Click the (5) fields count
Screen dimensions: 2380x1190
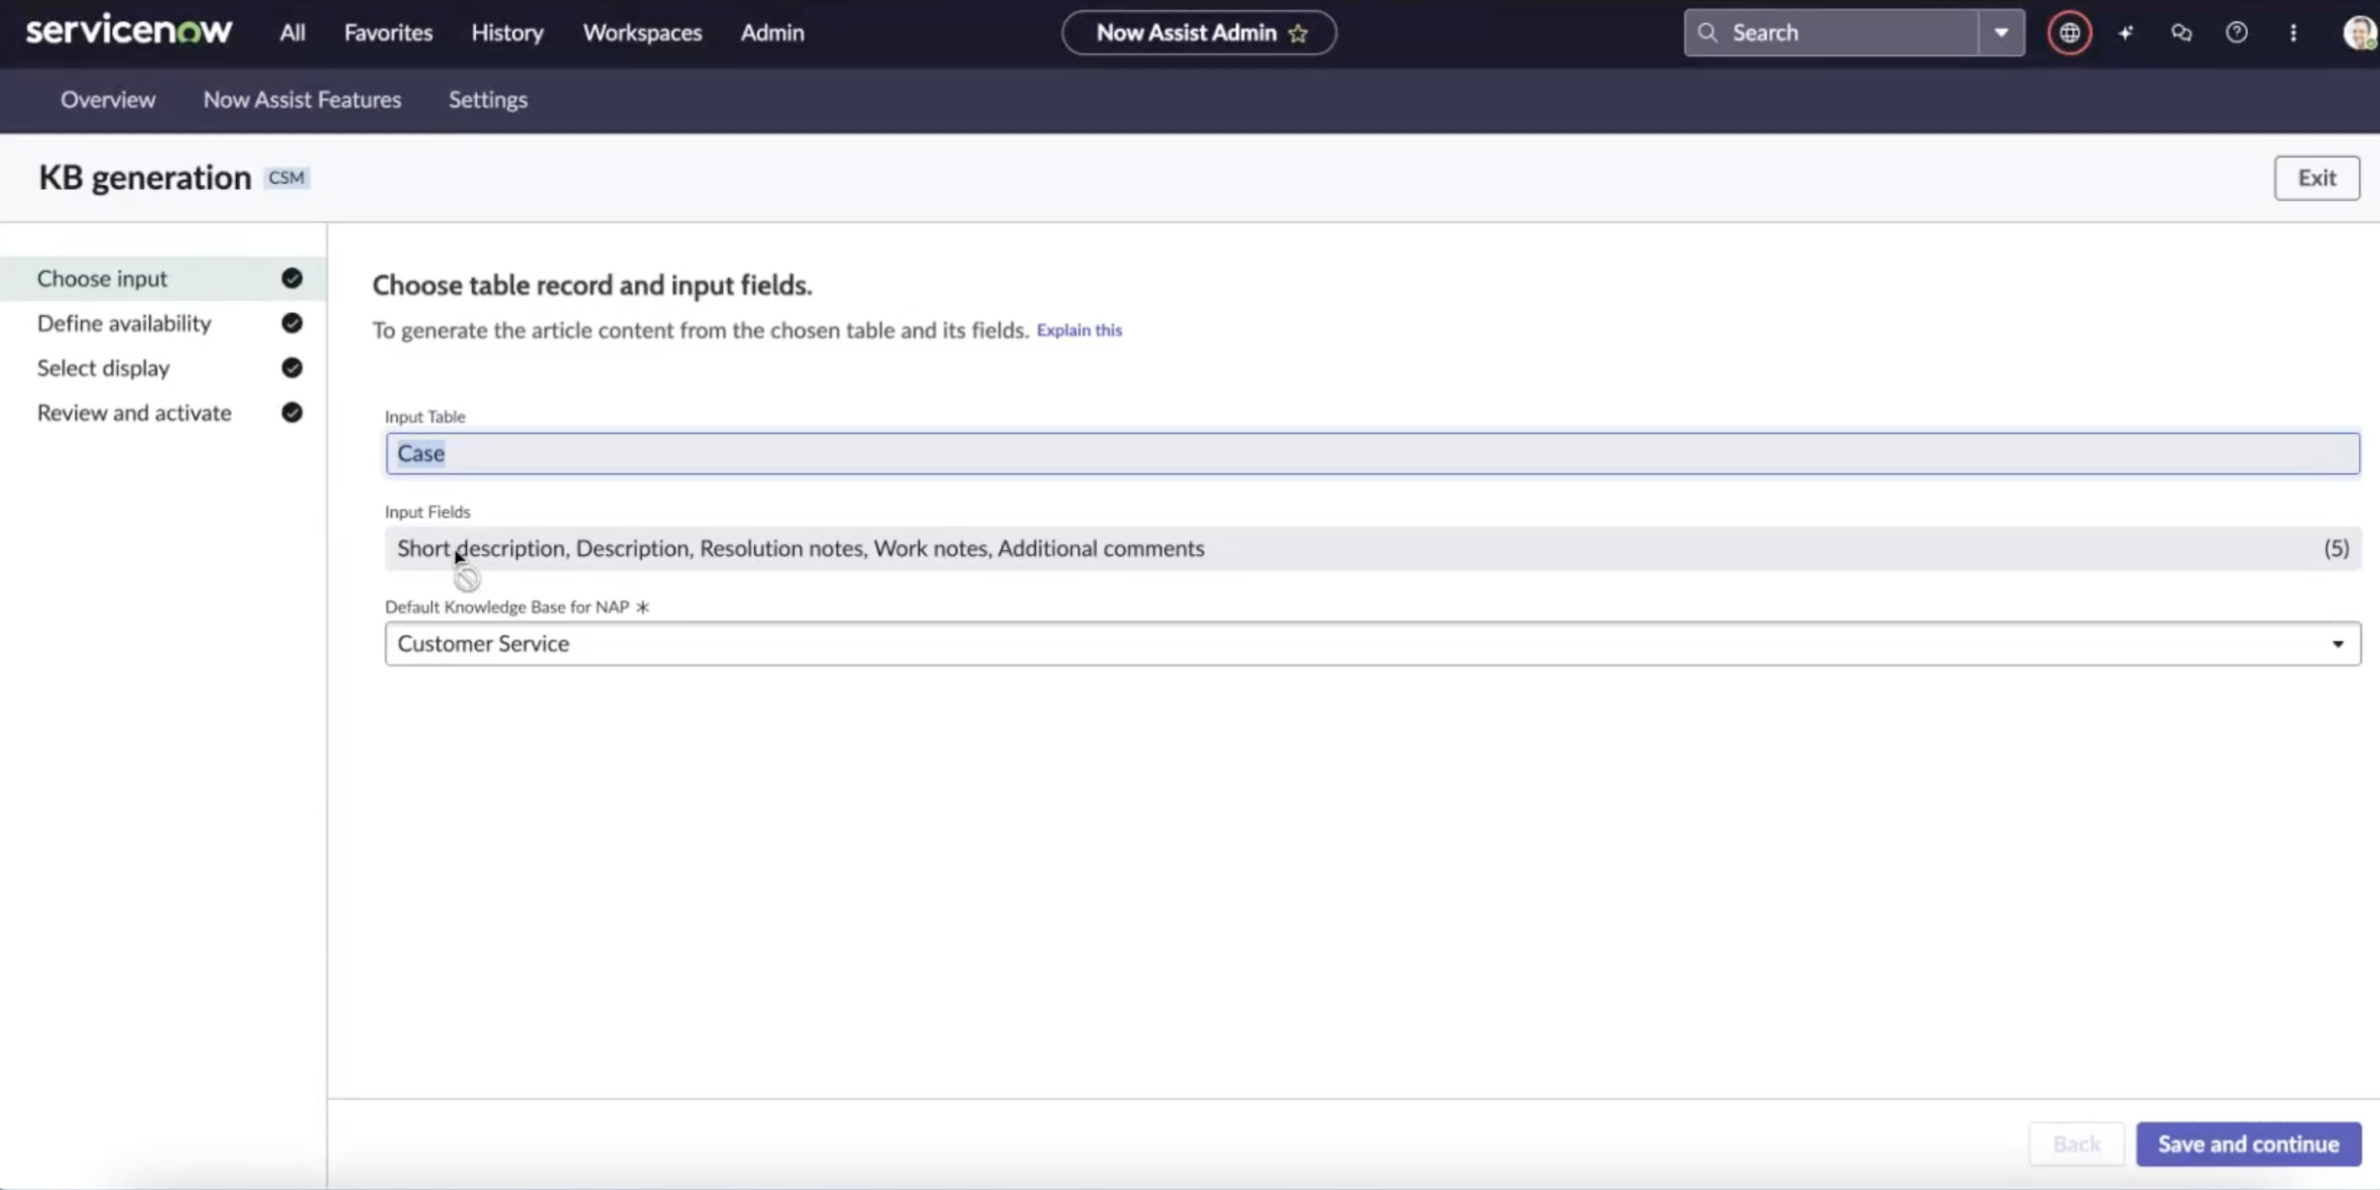2336,548
